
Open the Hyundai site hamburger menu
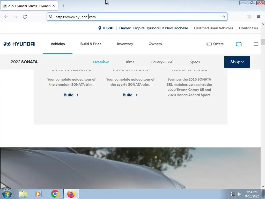(256, 44)
